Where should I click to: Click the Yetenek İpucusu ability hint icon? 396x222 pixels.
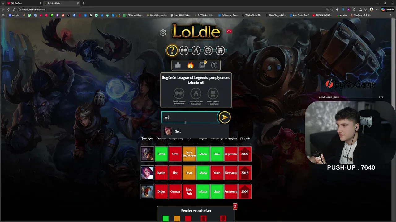[x=196, y=93]
